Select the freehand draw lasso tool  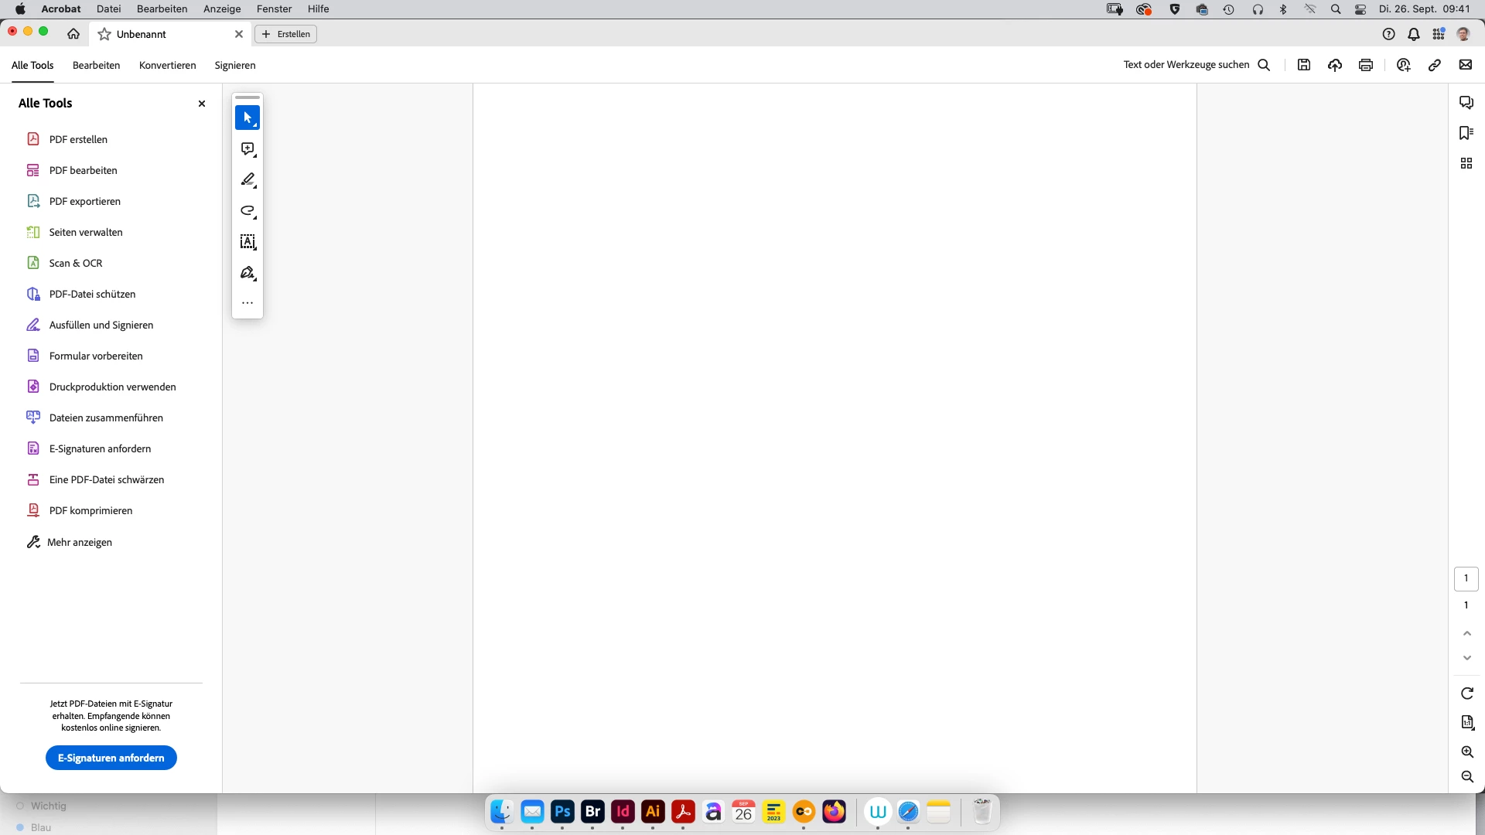[247, 211]
